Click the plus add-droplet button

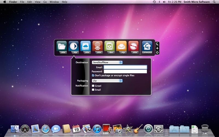[157, 48]
